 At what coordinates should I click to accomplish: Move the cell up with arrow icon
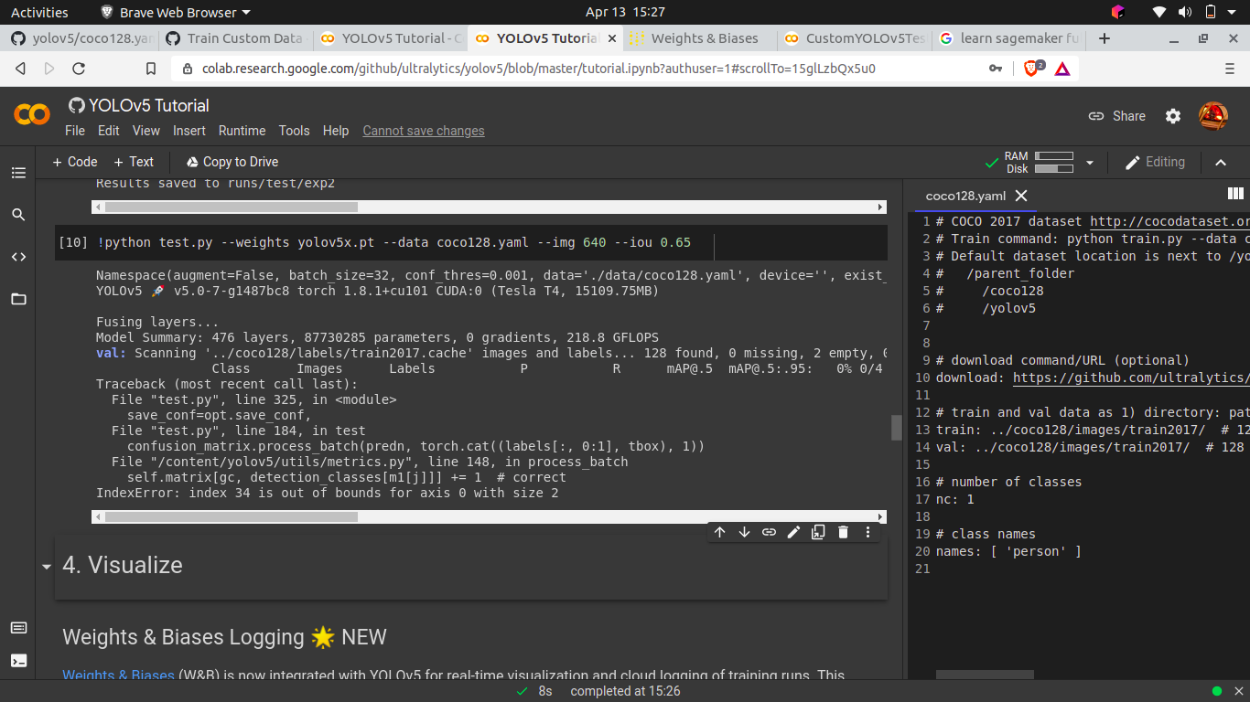click(x=720, y=532)
